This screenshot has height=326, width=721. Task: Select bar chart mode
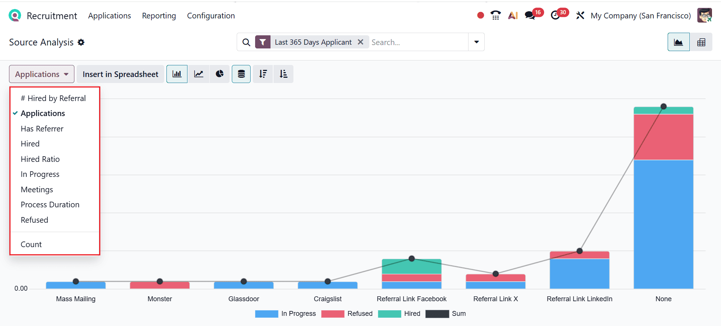point(177,74)
